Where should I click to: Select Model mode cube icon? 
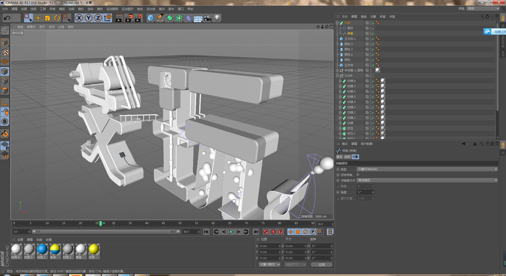5,43
